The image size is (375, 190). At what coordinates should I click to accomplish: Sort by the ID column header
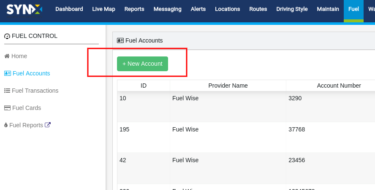(x=144, y=86)
